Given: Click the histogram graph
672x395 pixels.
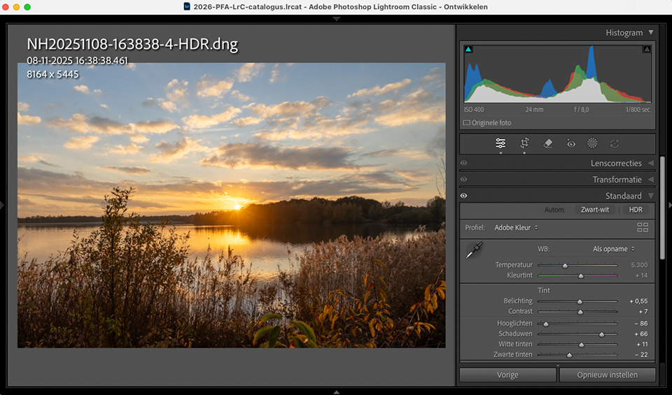Looking at the screenshot, I should coord(558,73).
